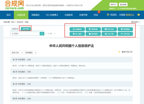Open 首页 in navigation bar
The height and width of the screenshot is (104, 144).
point(9,15)
